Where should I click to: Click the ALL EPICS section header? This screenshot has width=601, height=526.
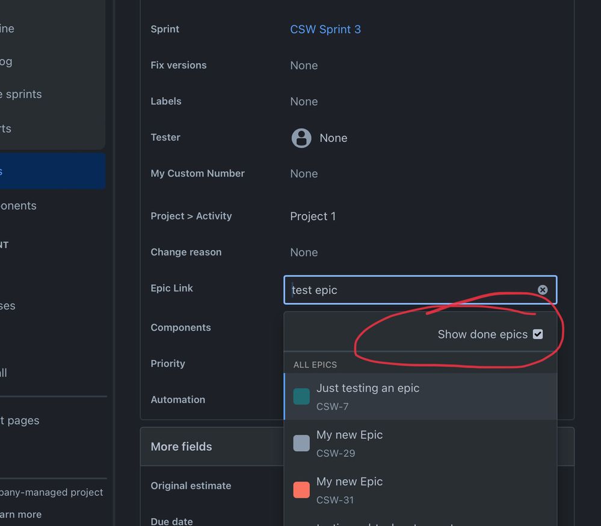(x=315, y=365)
